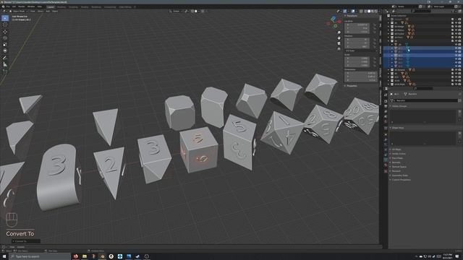Image resolution: width=463 pixels, height=260 pixels.
Task: Click the outliner search field
Action: point(422,12)
